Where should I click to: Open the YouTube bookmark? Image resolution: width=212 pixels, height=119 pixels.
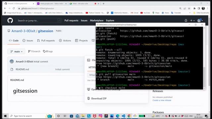click(145, 13)
